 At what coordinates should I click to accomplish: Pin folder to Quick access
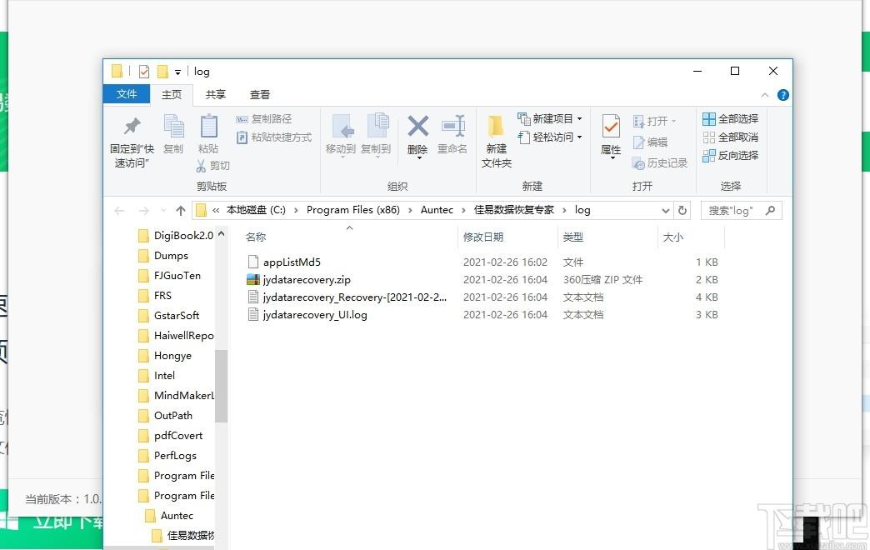point(132,141)
